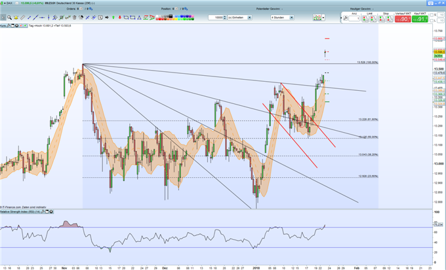Open order panel wrench settings

(345, 18)
